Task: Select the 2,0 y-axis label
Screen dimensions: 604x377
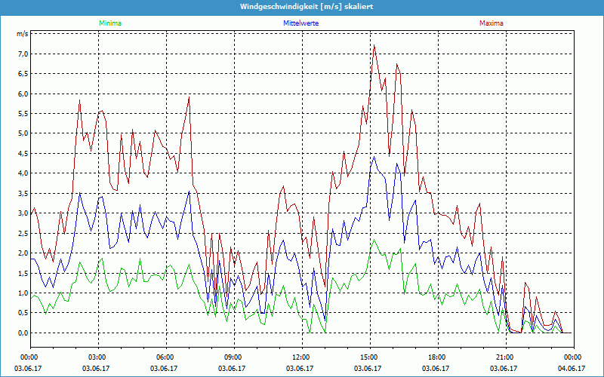Action: coord(21,253)
